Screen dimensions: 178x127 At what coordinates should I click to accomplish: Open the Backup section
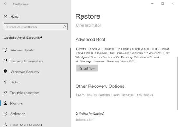click(x=15, y=82)
